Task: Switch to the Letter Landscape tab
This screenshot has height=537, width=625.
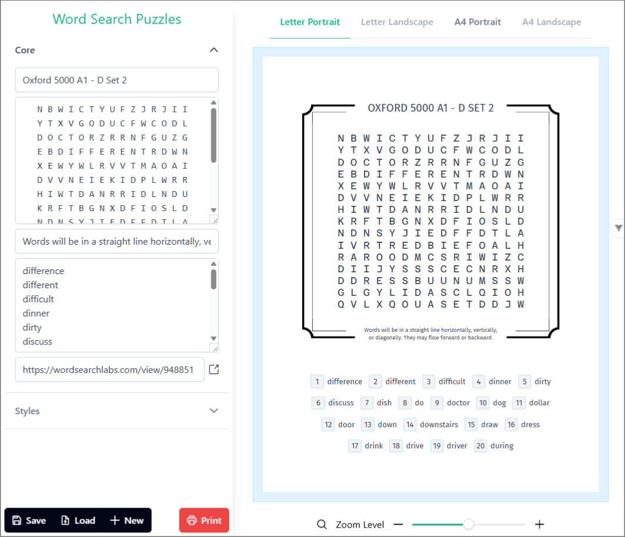Action: 397,22
